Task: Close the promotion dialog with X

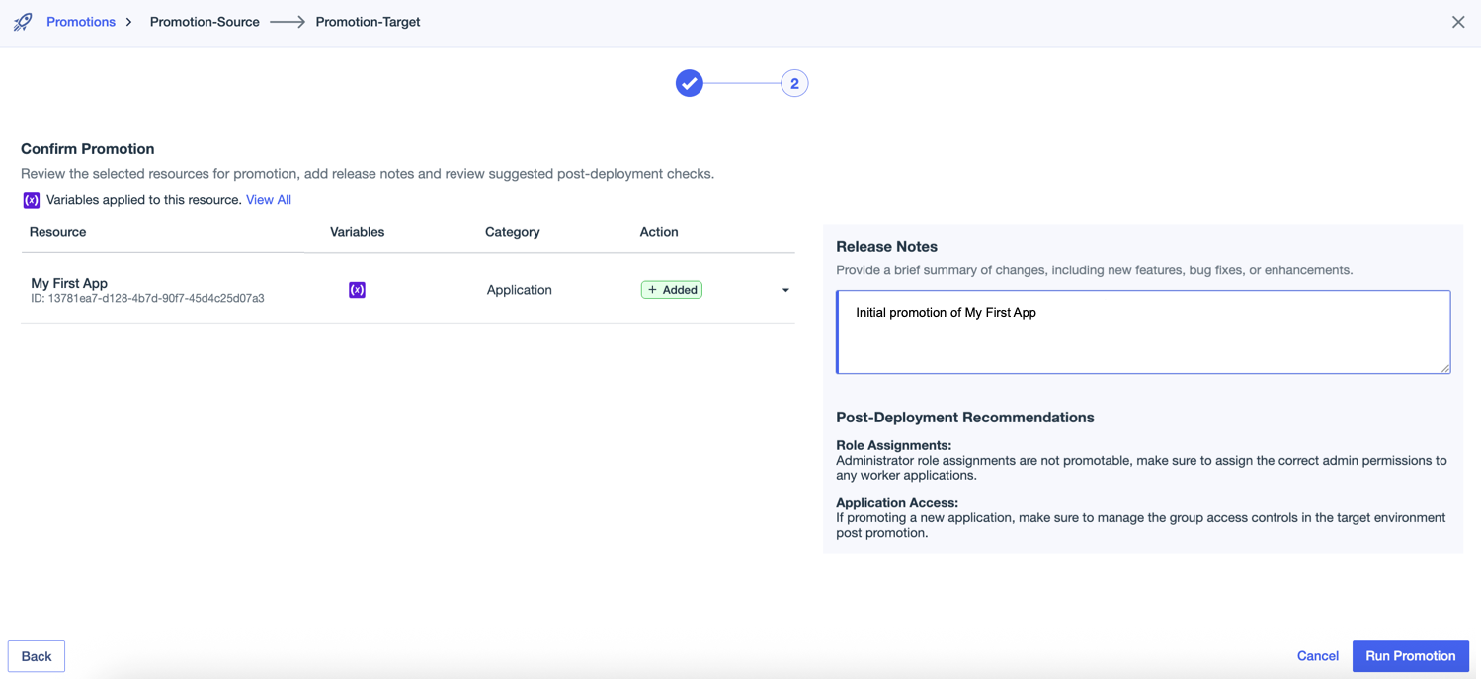Action: tap(1458, 22)
